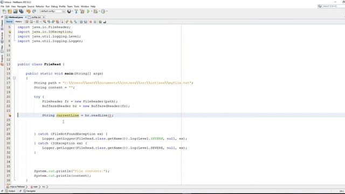Open the Source menu in menu bar
The height and width of the screenshot is (194, 345).
click(x=31, y=6)
